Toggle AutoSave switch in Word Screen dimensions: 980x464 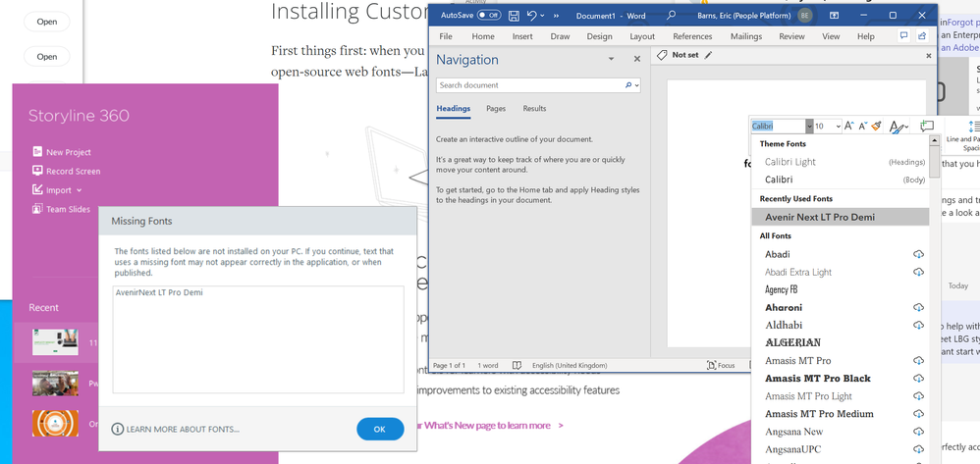tap(488, 15)
